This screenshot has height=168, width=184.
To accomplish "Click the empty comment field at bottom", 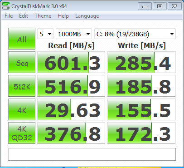I will click(x=92, y=154).
